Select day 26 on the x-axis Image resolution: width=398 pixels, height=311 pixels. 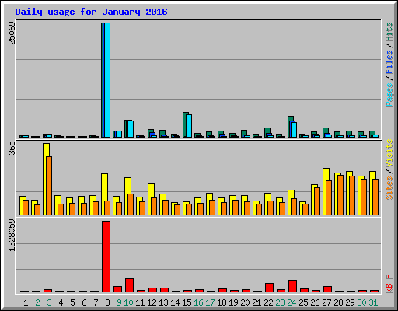[315, 302]
